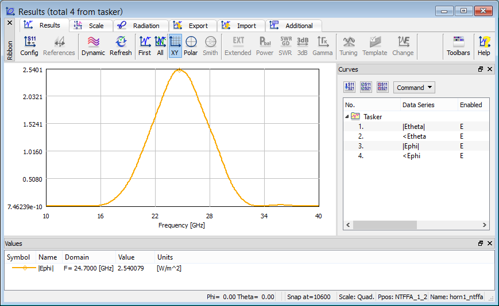The height and width of the screenshot is (306, 499).
Task: Select the |Etheta| data series row
Action: pyautogui.click(x=414, y=126)
